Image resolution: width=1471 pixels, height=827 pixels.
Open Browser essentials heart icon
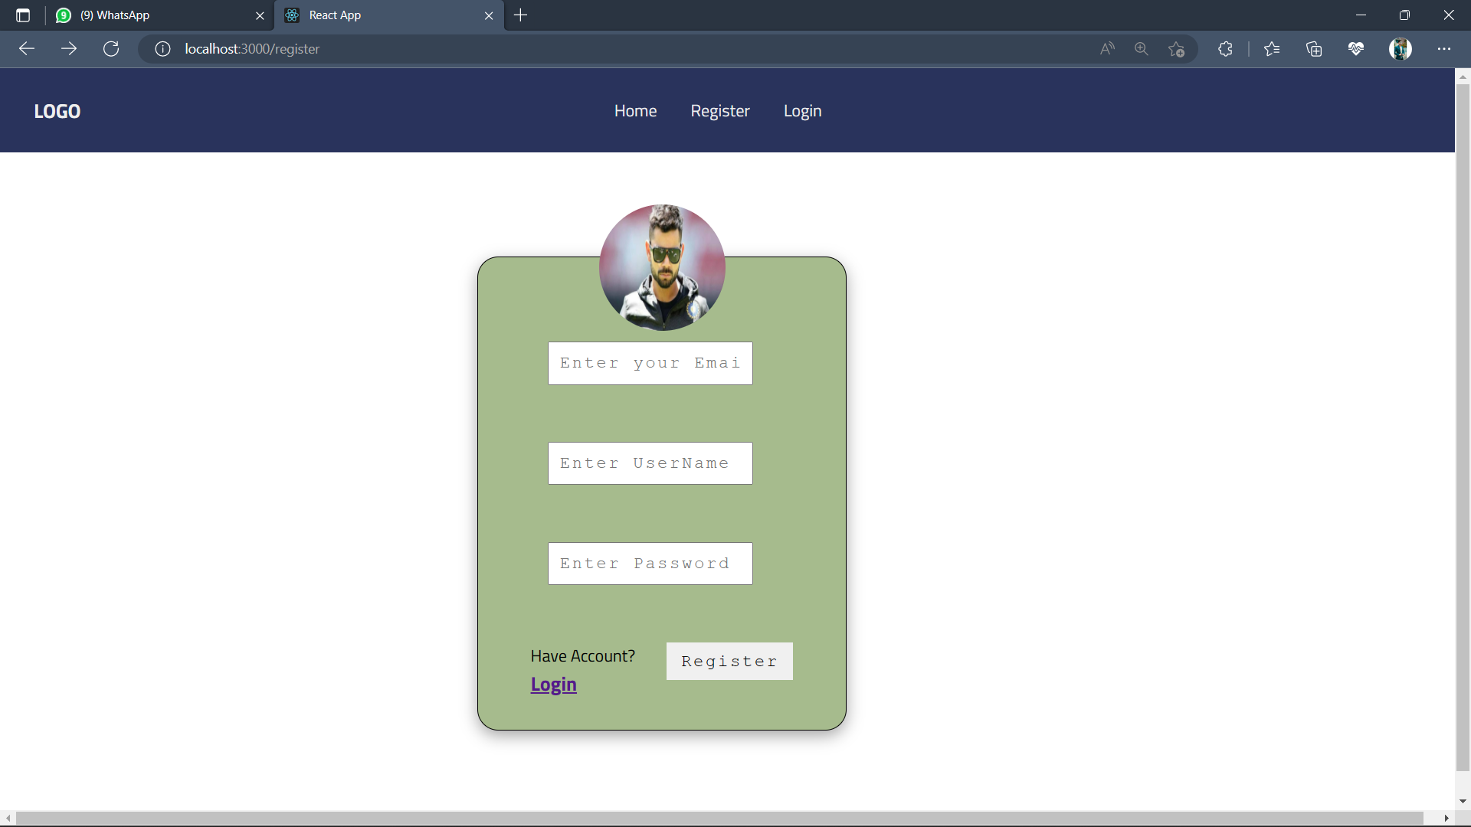[1357, 48]
